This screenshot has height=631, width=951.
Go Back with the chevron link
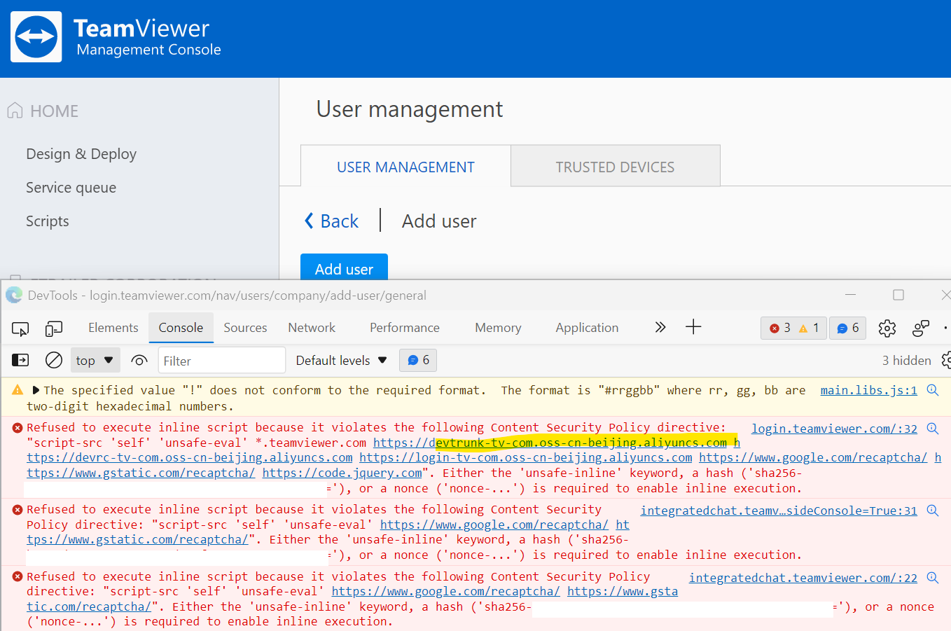pyautogui.click(x=331, y=221)
